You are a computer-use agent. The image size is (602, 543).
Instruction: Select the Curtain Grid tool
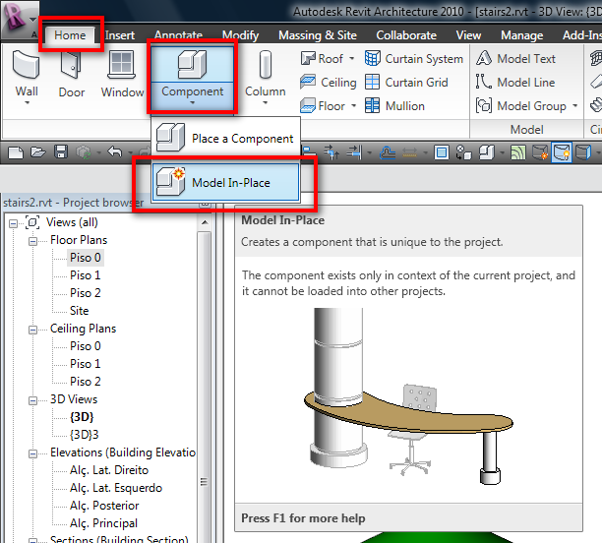coord(406,83)
